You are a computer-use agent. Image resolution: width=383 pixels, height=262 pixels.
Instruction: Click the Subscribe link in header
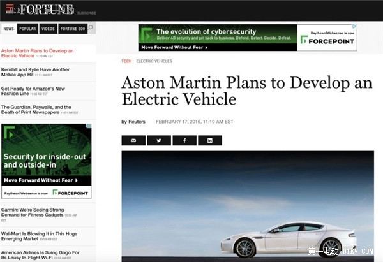[x=86, y=13]
